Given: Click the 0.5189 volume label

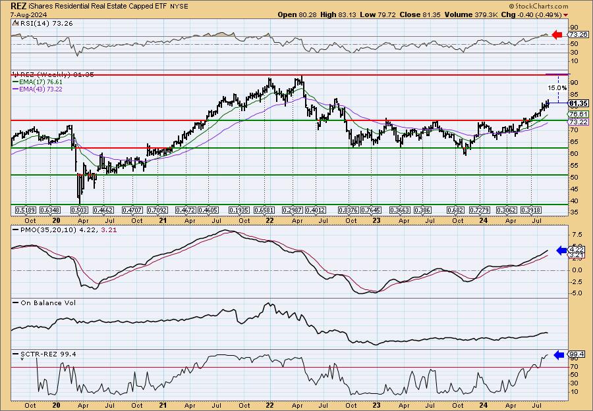Looking at the screenshot, I should pyautogui.click(x=25, y=210).
